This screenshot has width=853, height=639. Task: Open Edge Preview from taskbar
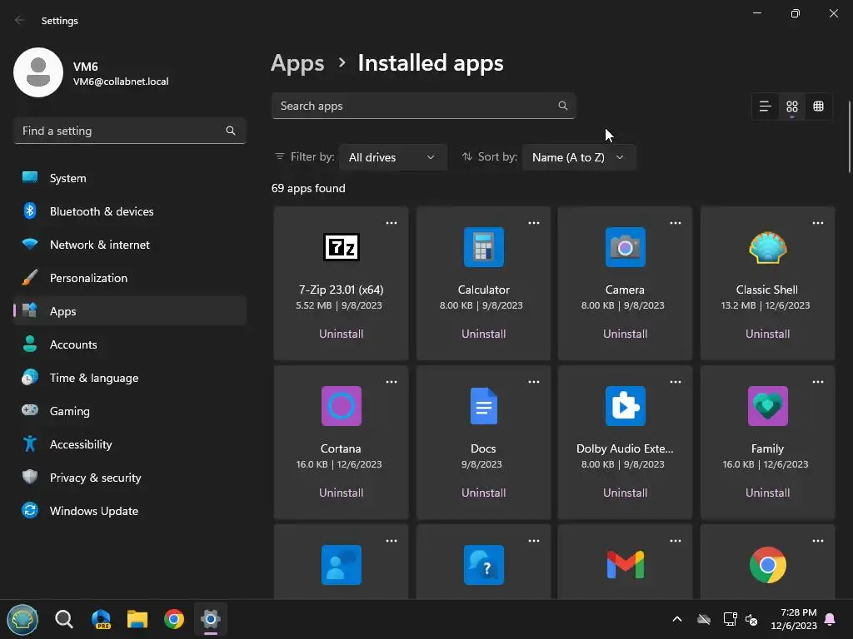101,619
